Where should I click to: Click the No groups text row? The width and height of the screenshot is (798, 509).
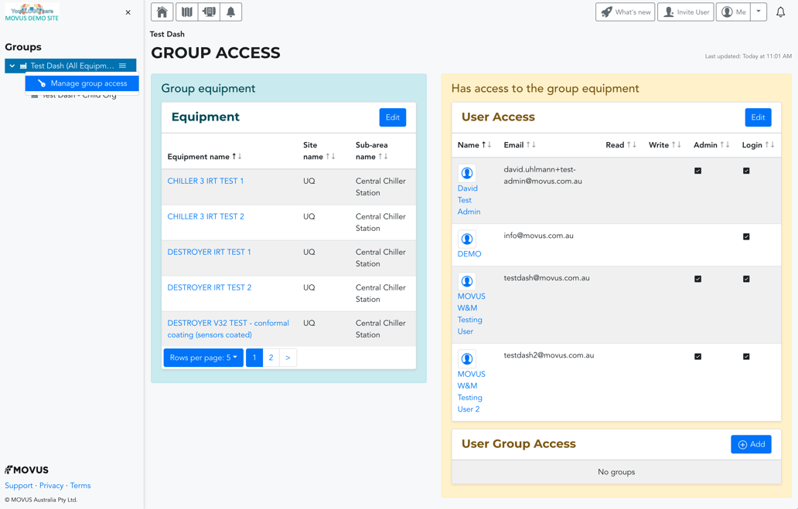[x=616, y=472]
